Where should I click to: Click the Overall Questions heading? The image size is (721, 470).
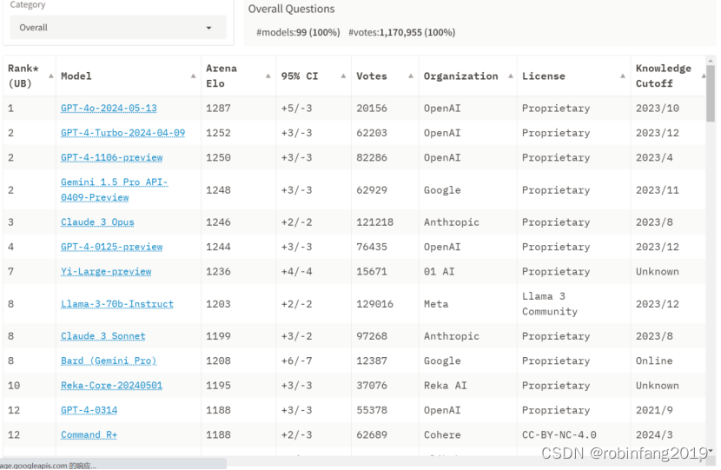coord(292,10)
